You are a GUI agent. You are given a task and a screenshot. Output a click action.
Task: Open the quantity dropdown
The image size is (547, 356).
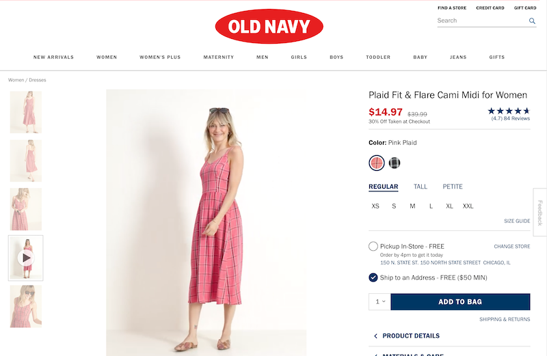[379, 301]
